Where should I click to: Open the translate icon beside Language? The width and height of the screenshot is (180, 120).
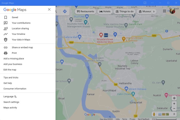coord(15,97)
